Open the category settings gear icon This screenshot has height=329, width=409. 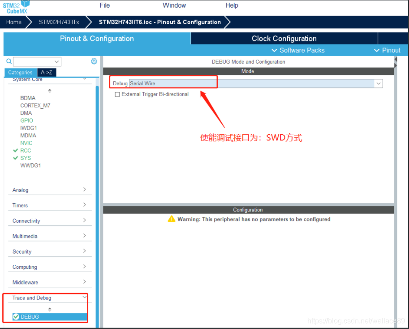[94, 61]
